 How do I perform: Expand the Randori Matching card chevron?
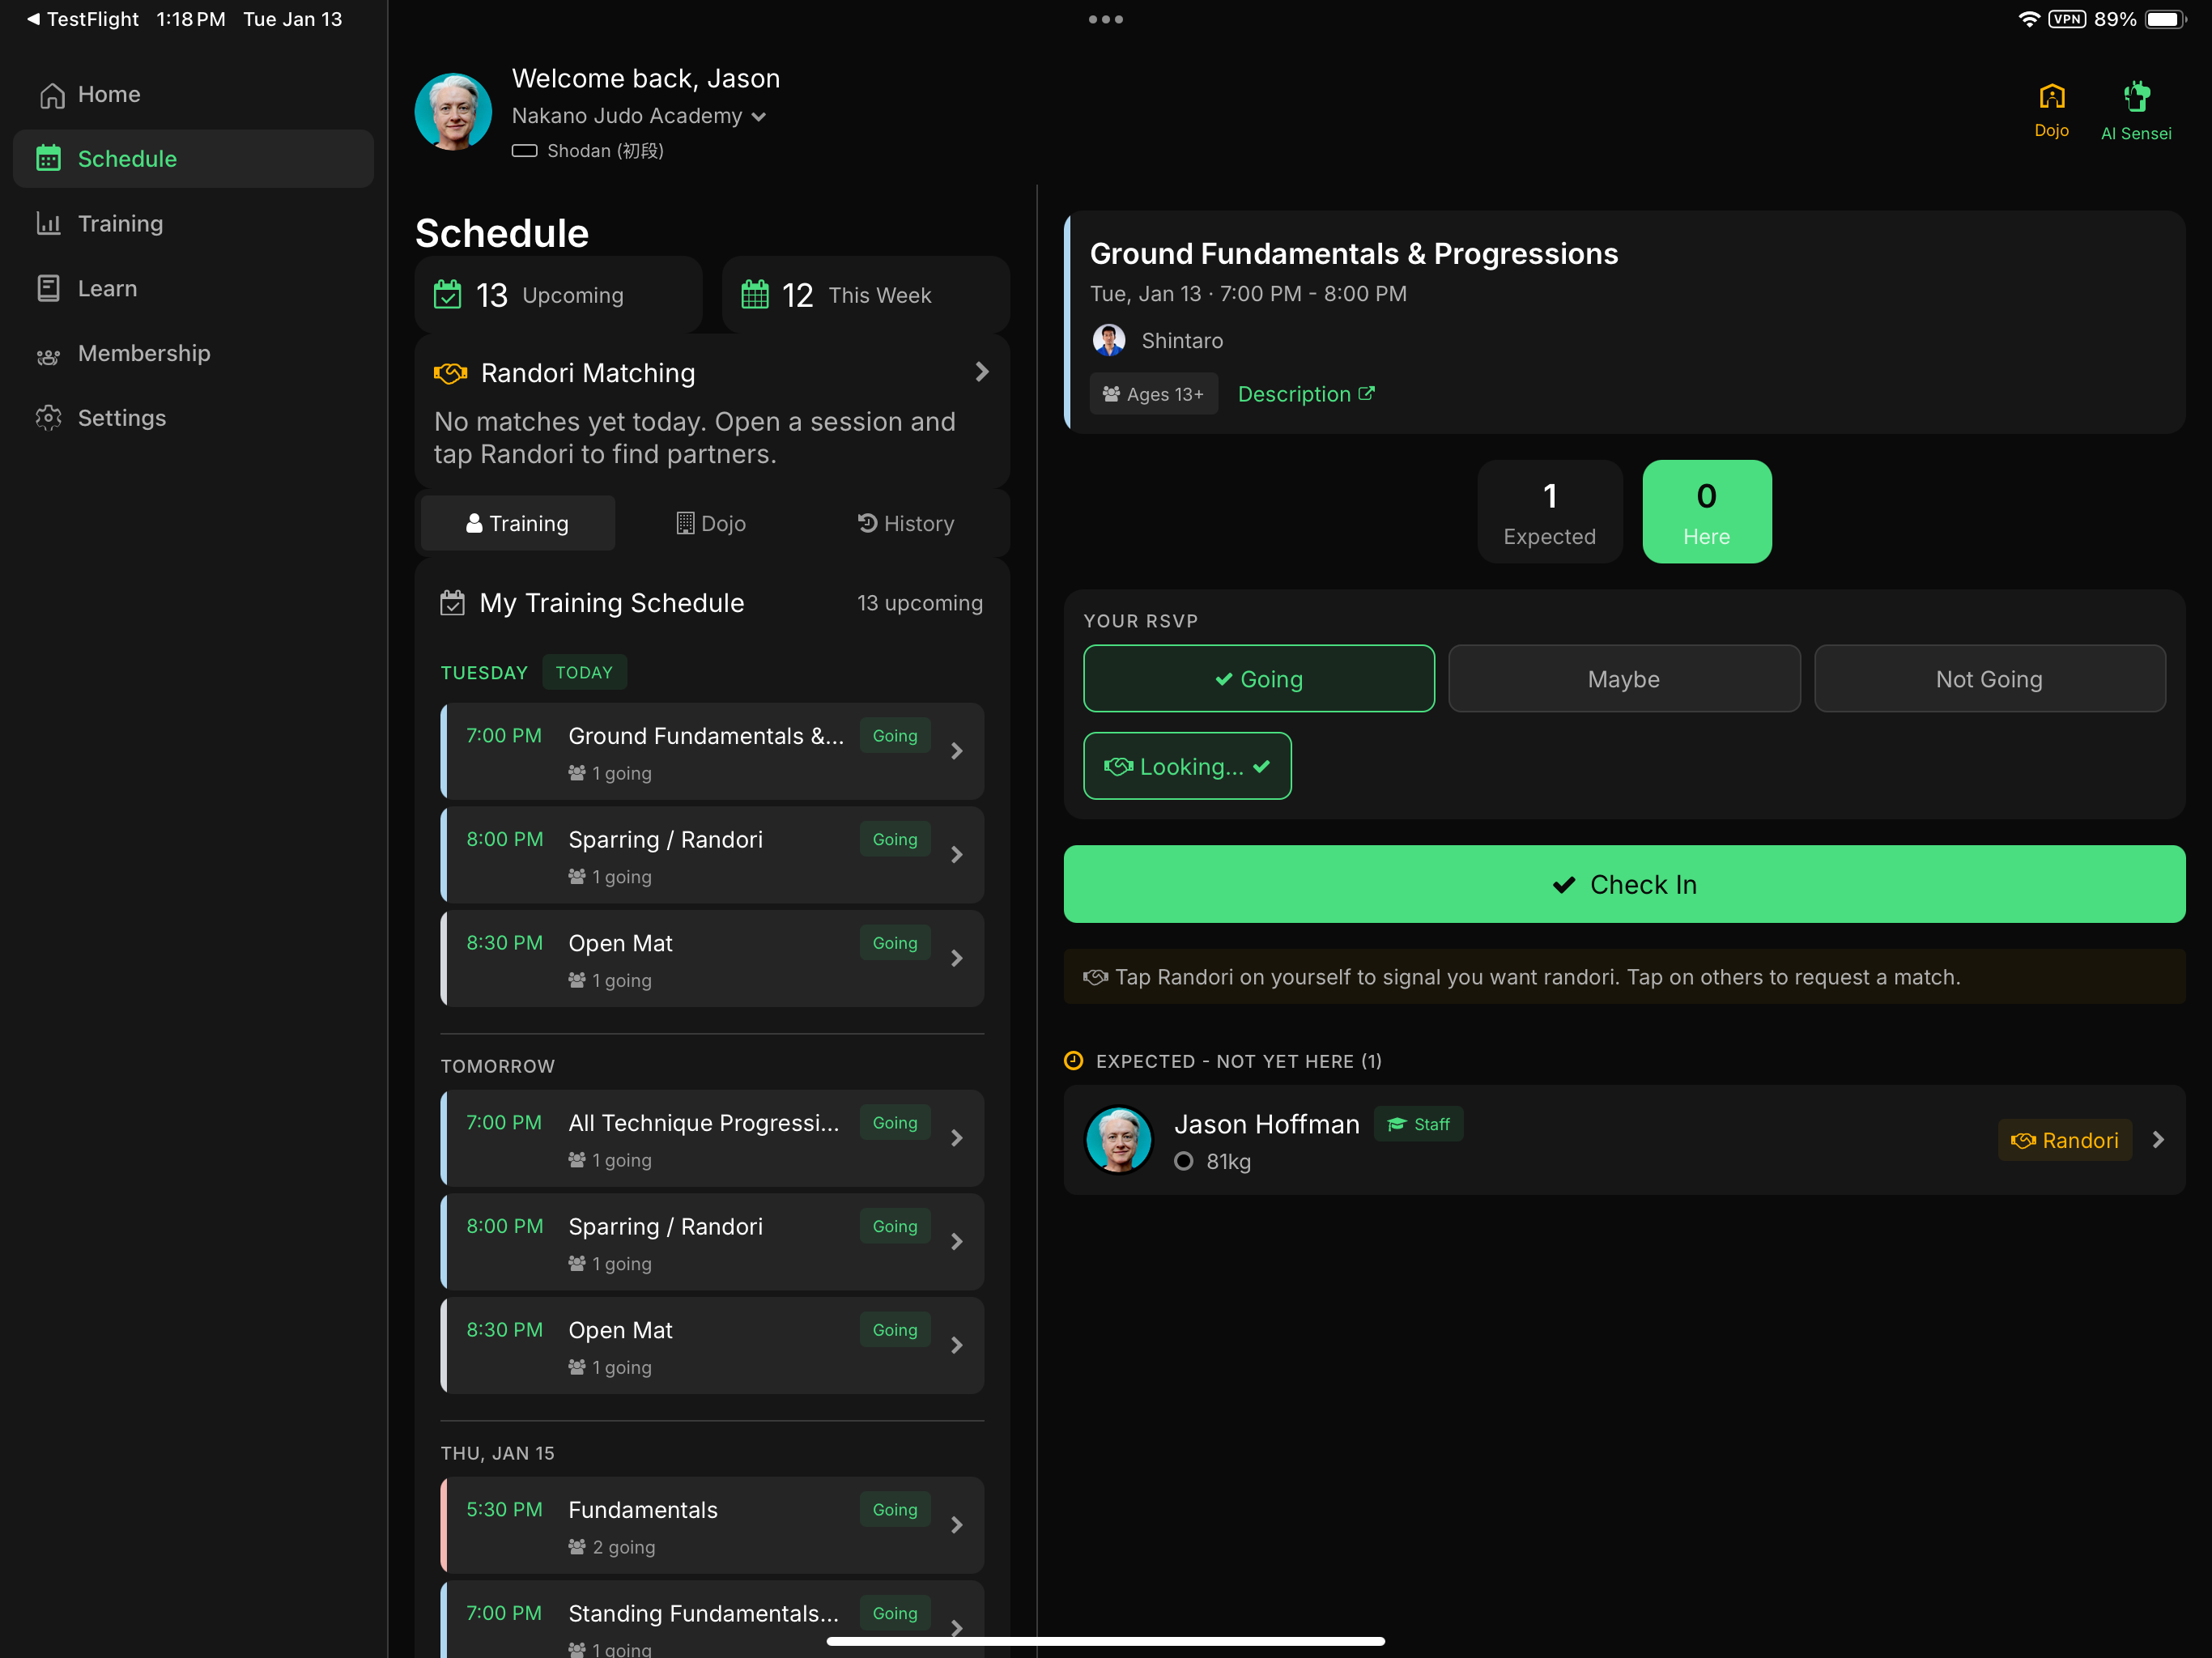point(982,372)
